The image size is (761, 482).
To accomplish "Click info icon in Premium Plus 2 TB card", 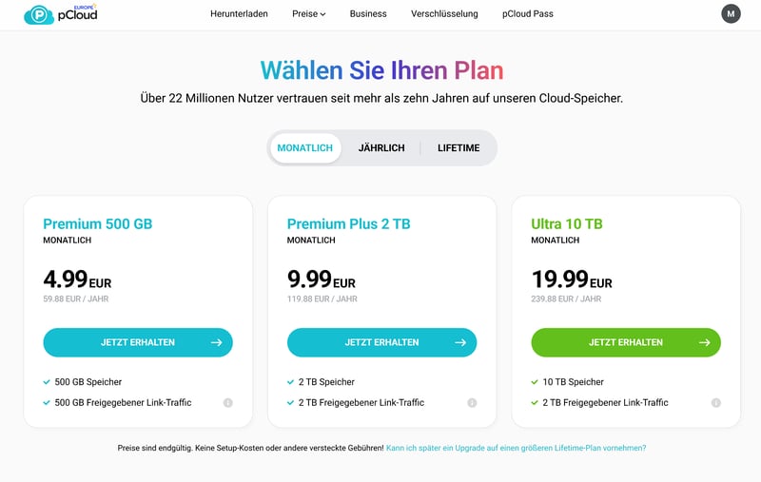I will (472, 403).
